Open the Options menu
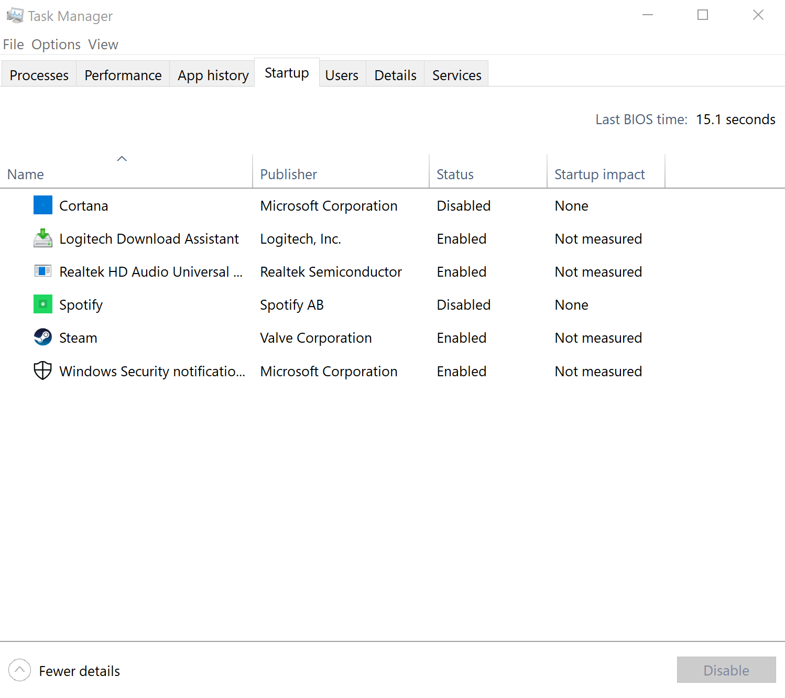Image resolution: width=785 pixels, height=698 pixels. [56, 45]
